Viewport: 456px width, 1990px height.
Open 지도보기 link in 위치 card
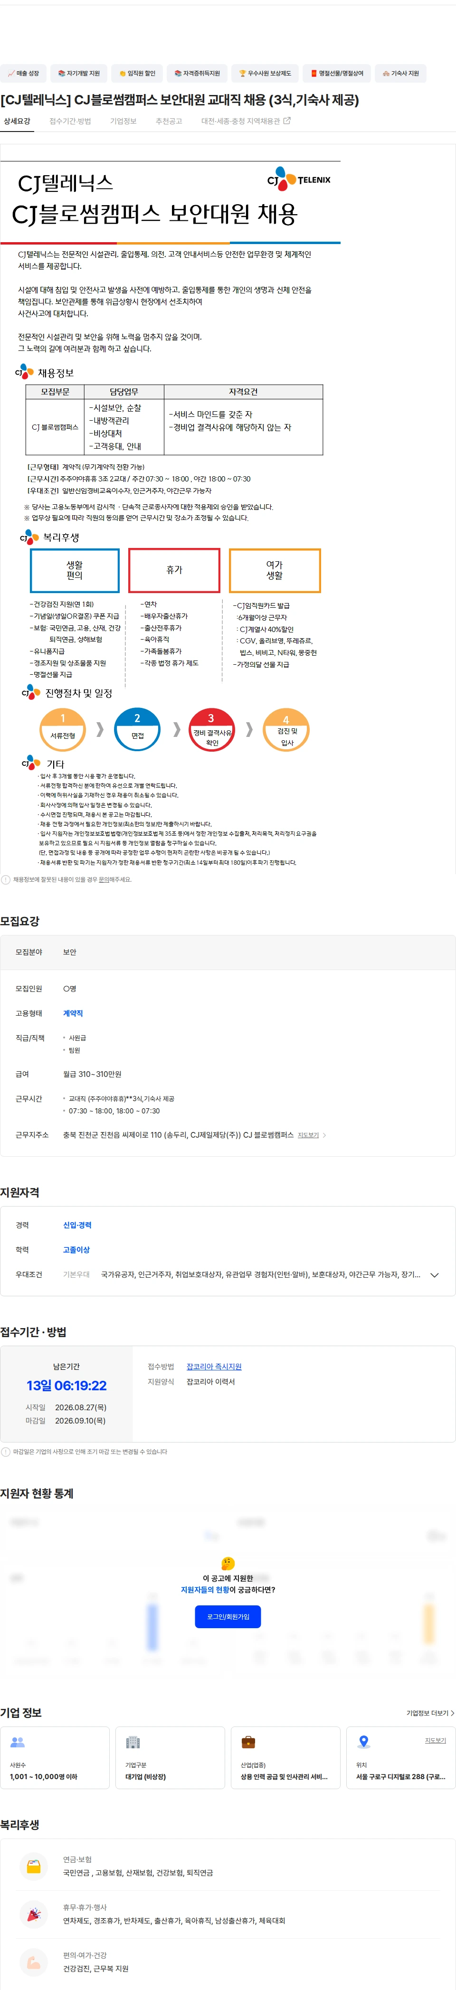click(x=435, y=1740)
